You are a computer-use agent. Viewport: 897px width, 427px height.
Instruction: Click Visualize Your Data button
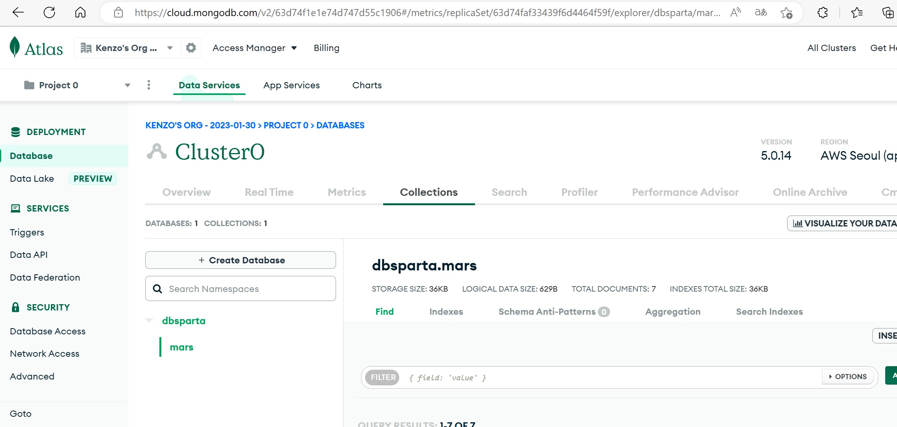coord(842,223)
